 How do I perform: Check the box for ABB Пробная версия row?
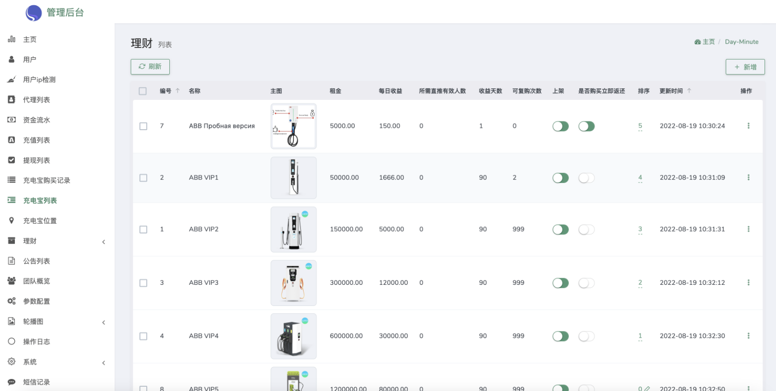pyautogui.click(x=143, y=126)
